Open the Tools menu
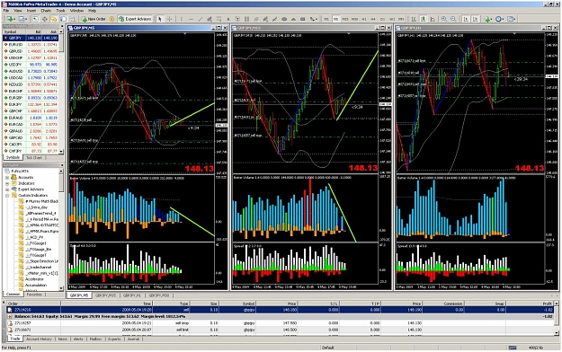The height and width of the screenshot is (352, 562). pyautogui.click(x=60, y=11)
